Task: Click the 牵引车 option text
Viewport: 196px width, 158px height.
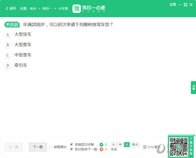Action: point(21,65)
